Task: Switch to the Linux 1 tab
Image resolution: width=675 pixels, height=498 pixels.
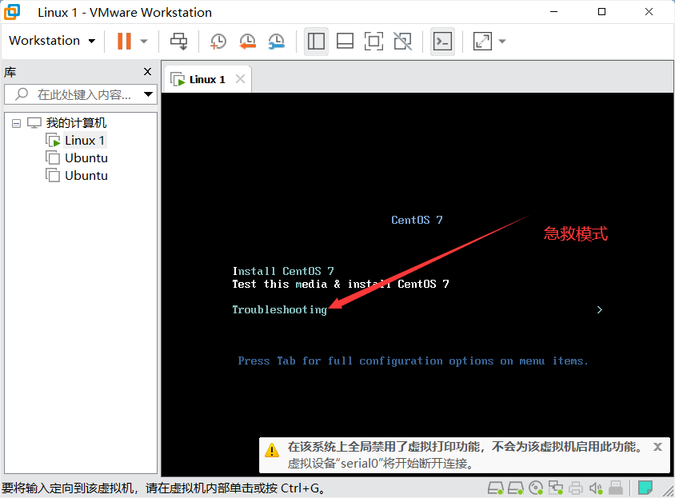Action: pos(207,80)
